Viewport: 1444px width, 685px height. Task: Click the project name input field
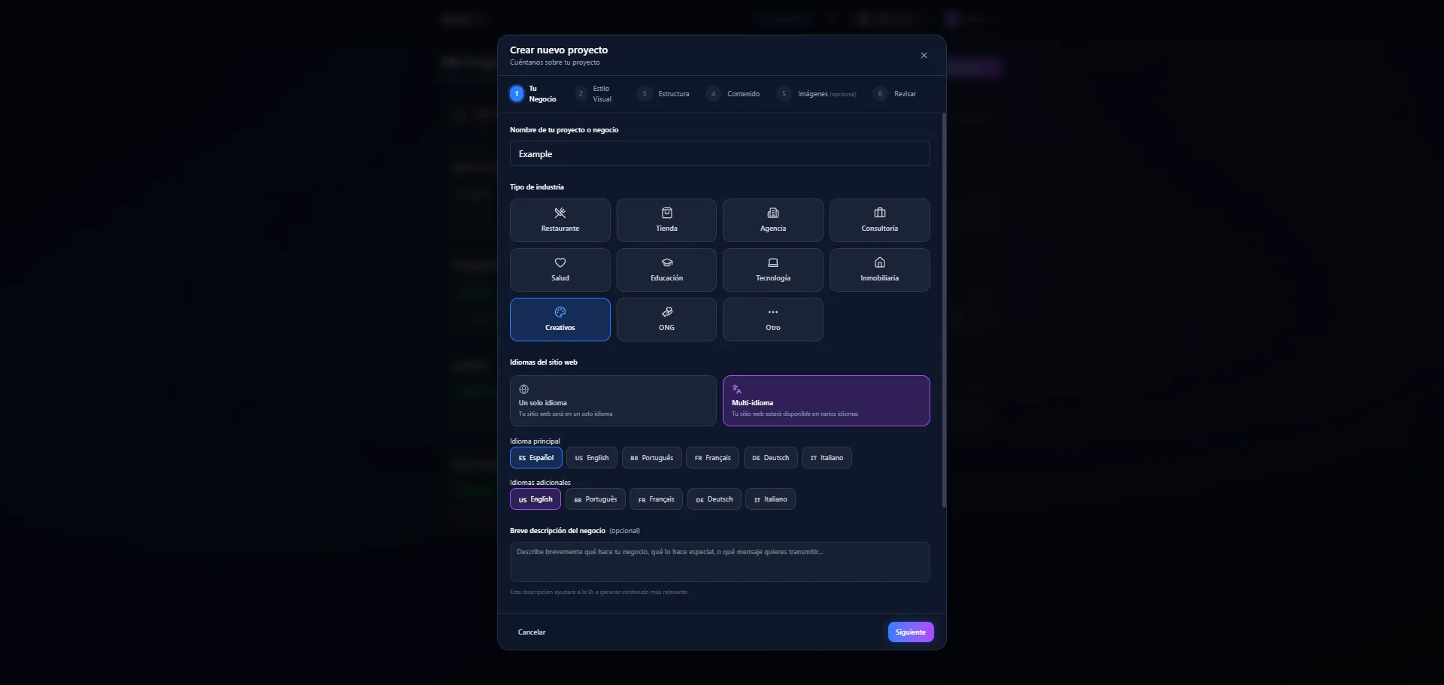[719, 154]
